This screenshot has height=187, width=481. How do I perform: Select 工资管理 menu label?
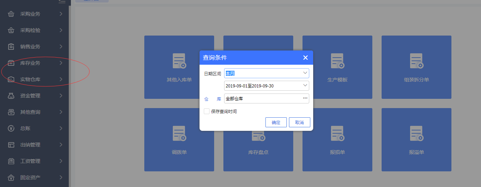pos(30,161)
